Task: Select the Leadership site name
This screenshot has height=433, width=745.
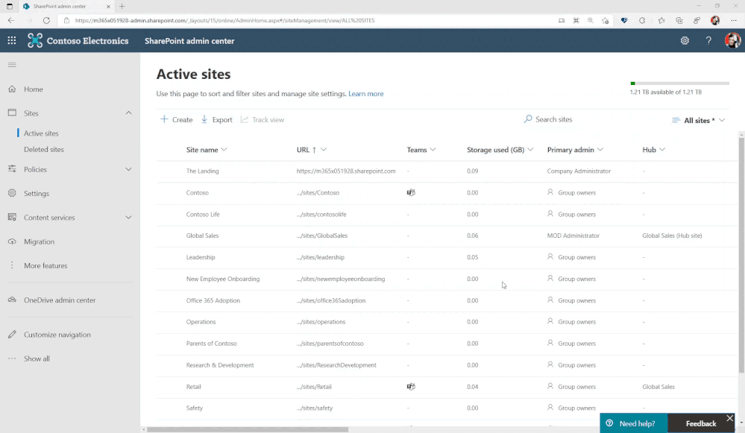Action: tap(201, 257)
